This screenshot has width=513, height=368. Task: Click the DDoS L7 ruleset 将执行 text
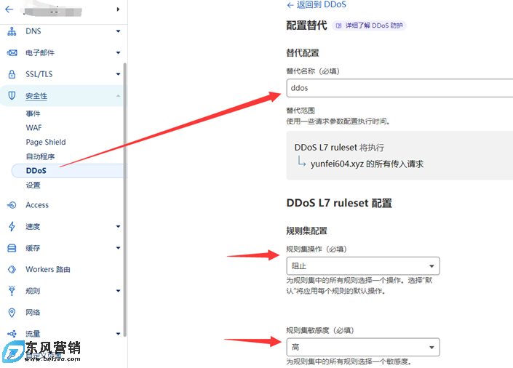point(339,148)
